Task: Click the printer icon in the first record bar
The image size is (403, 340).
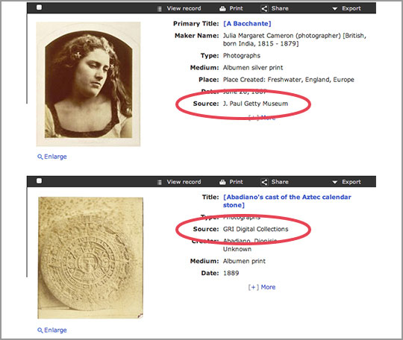Action: (x=222, y=9)
